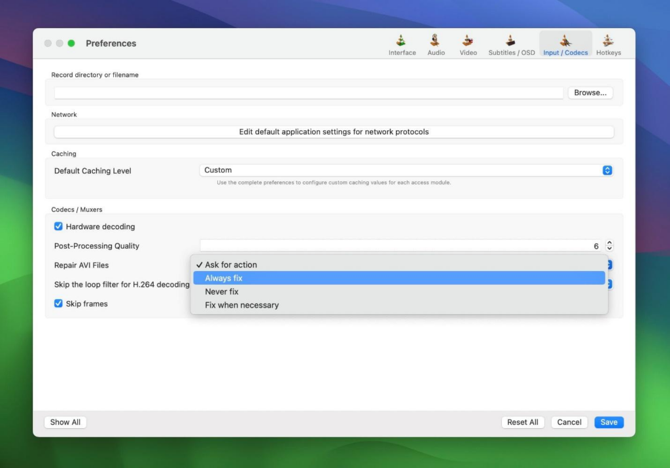Disable the Hardware decoding checkbox
The height and width of the screenshot is (468, 670).
tap(59, 226)
